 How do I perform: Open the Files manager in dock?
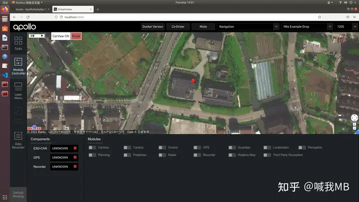point(5,19)
